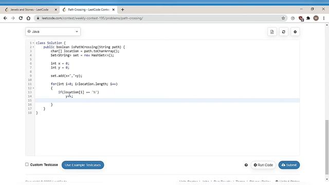This screenshot has width=329, height=185.
Task: Open the Chrome three-dot menu
Action: tap(324, 18)
